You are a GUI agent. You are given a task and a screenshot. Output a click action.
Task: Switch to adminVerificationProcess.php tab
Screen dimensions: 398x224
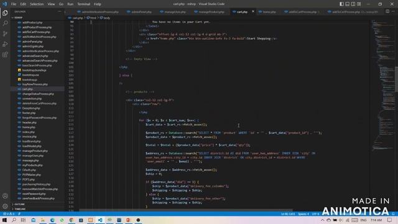[98, 12]
